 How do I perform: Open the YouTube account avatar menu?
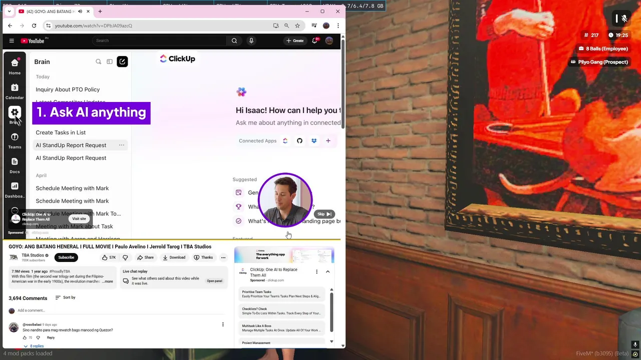pos(329,40)
